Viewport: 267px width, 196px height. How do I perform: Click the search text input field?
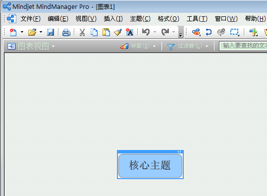[x=243, y=46]
